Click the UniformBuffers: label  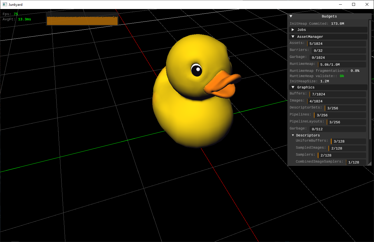pyautogui.click(x=312, y=140)
